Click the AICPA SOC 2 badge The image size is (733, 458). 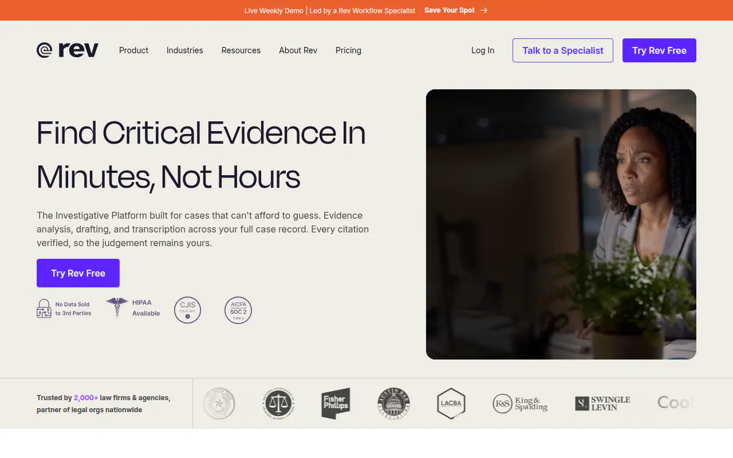pyautogui.click(x=238, y=310)
